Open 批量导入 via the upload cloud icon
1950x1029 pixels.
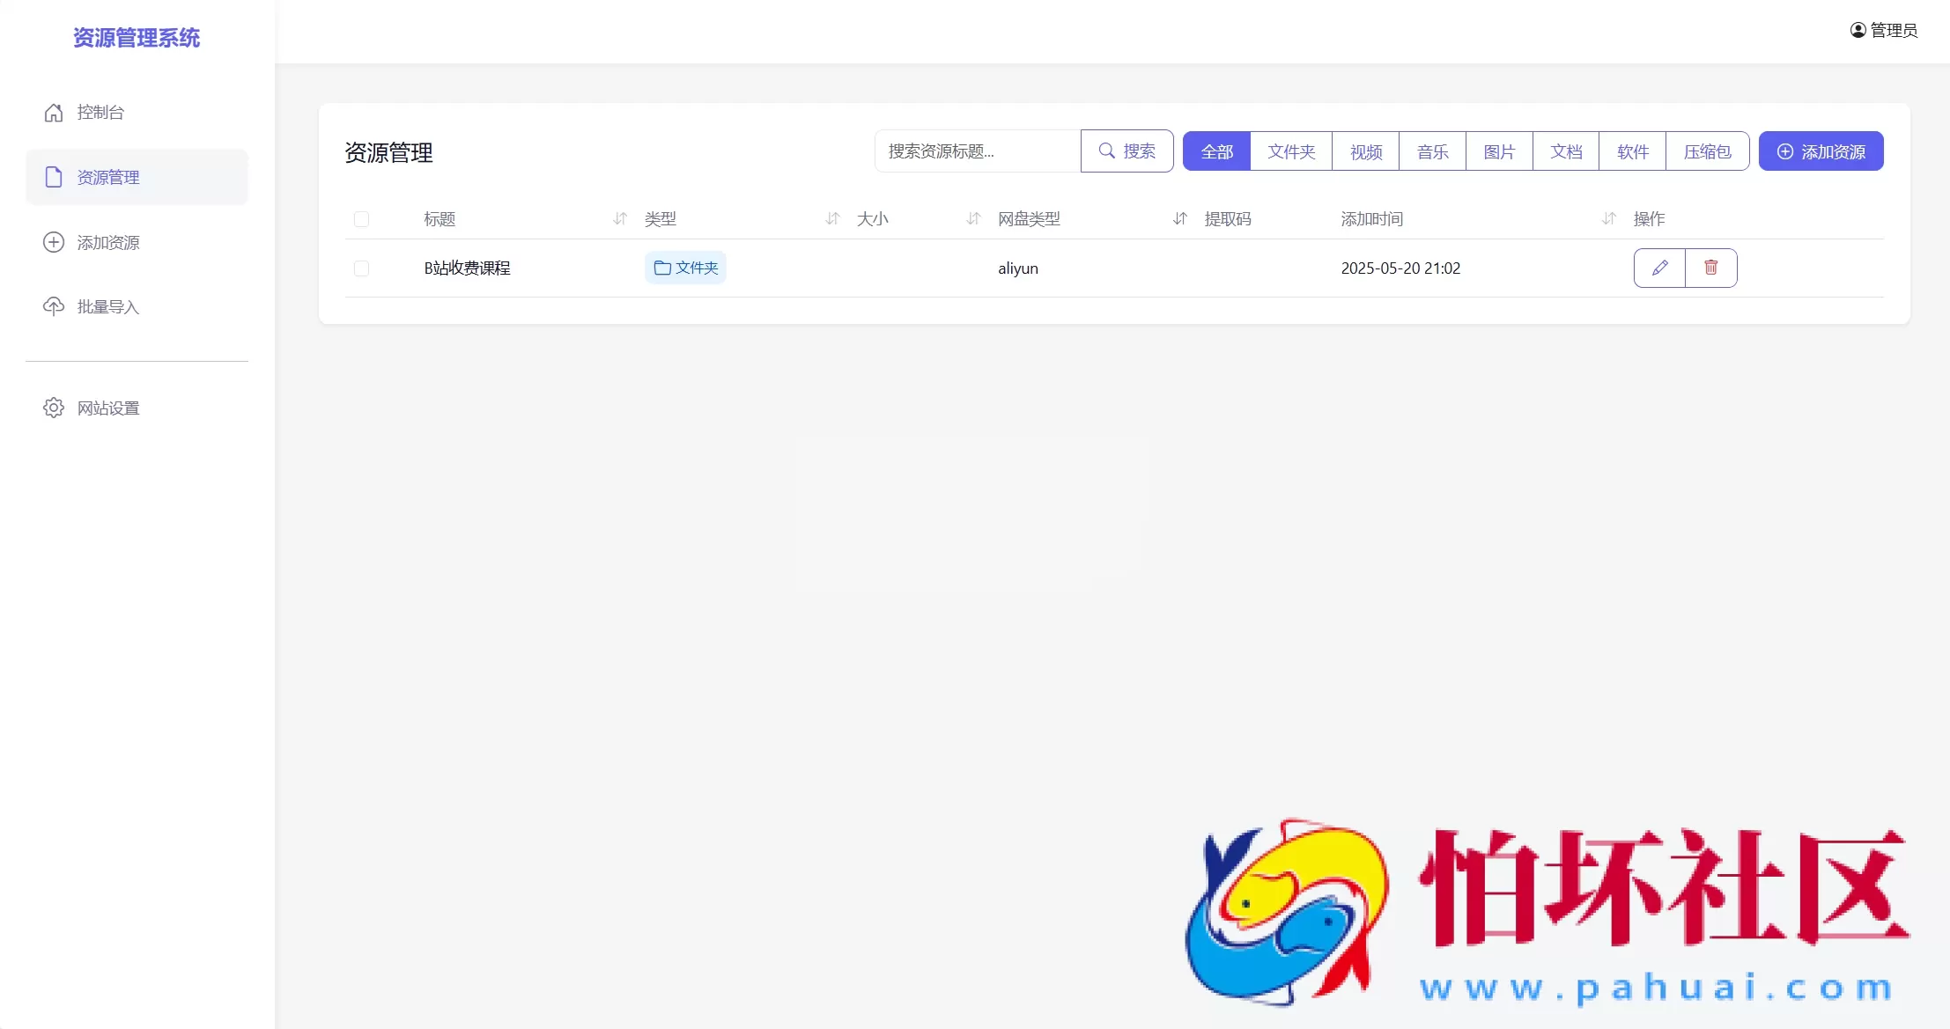click(53, 306)
